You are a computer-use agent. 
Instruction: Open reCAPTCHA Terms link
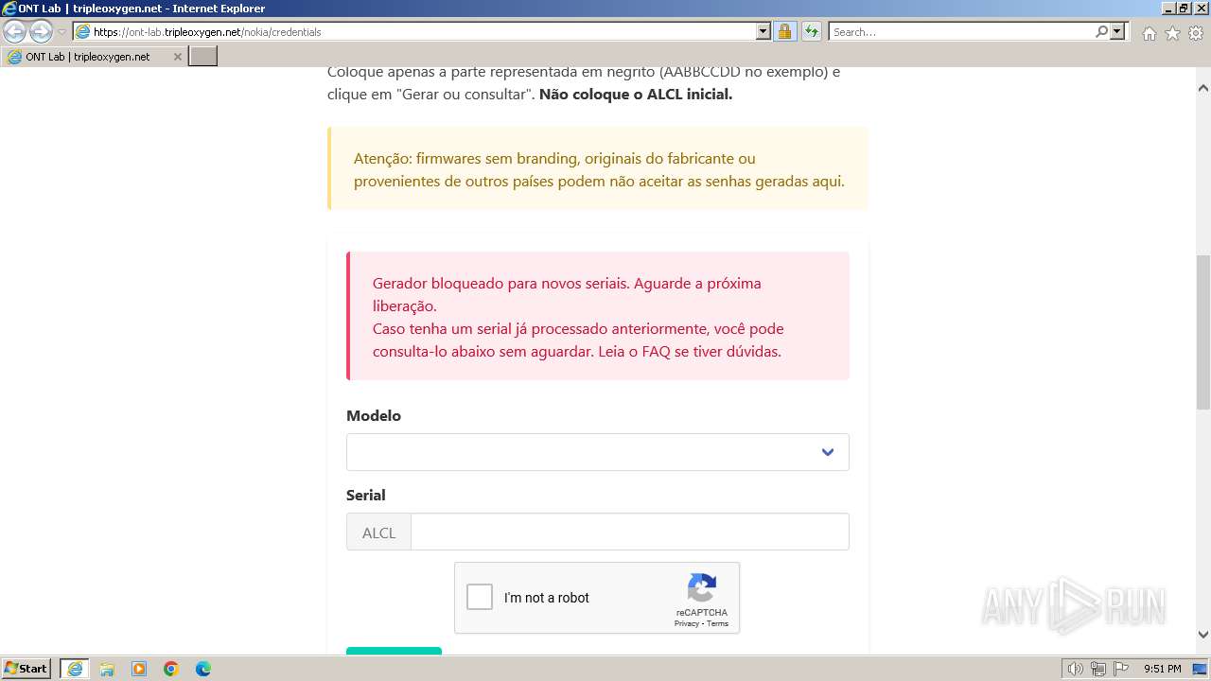(x=718, y=623)
